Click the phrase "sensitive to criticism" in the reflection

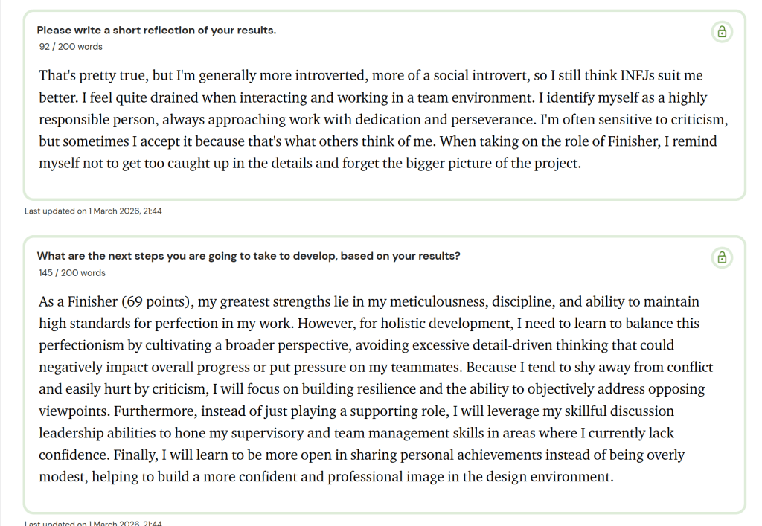point(656,120)
